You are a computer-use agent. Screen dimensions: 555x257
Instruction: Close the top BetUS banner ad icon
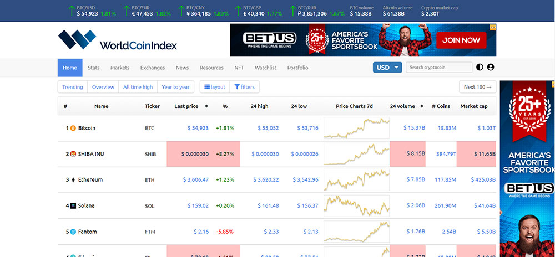493,27
